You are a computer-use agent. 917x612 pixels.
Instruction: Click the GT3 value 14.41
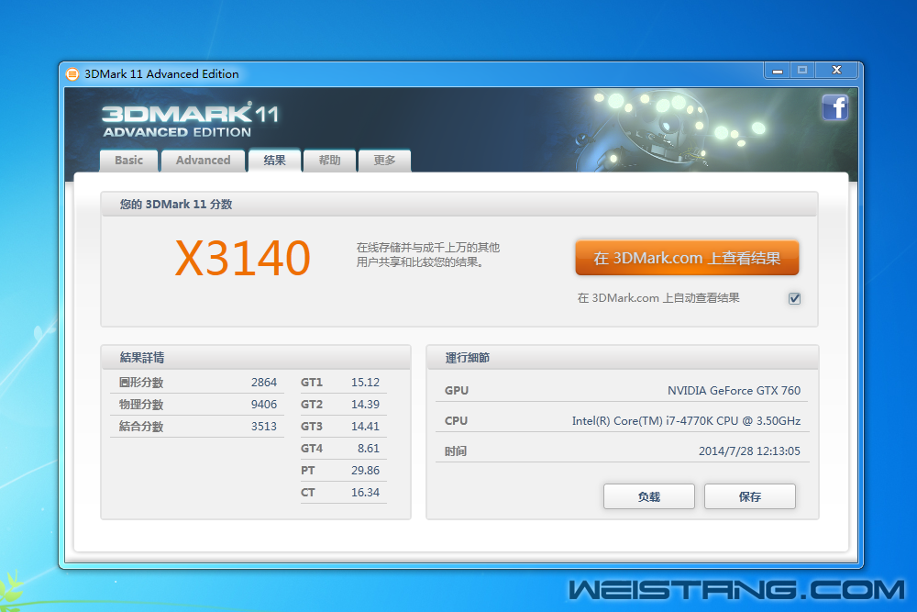(x=365, y=426)
